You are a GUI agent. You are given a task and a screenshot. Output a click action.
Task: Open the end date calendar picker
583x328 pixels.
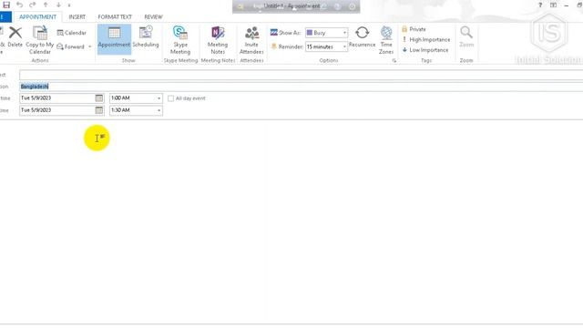(99, 110)
